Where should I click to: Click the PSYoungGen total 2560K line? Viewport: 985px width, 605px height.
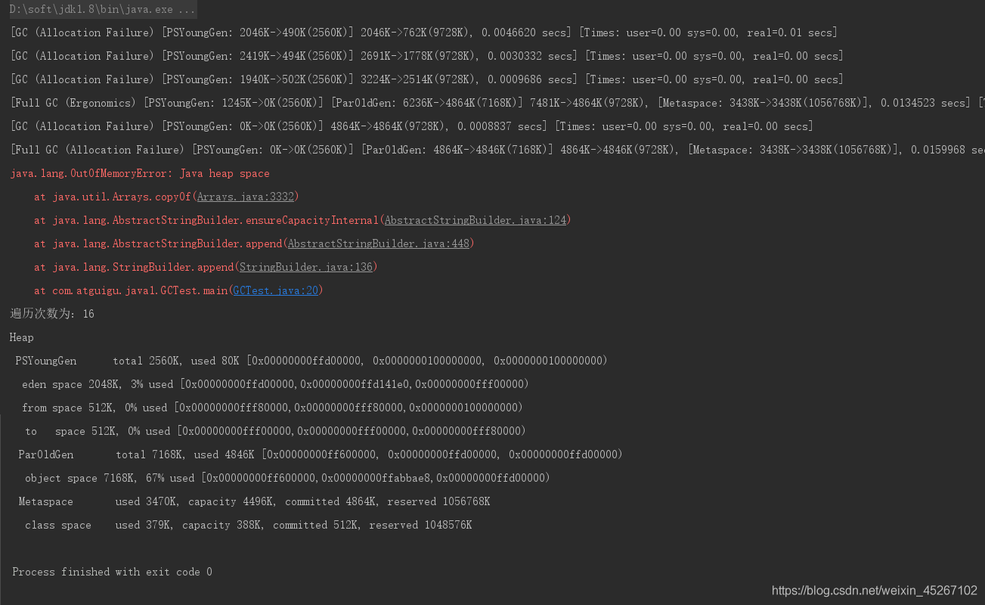[311, 361]
